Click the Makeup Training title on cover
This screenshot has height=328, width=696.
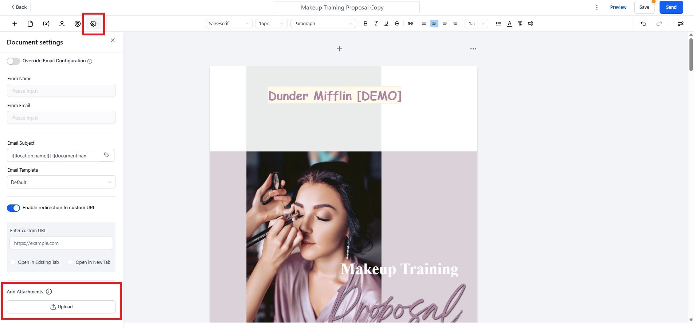(x=399, y=269)
